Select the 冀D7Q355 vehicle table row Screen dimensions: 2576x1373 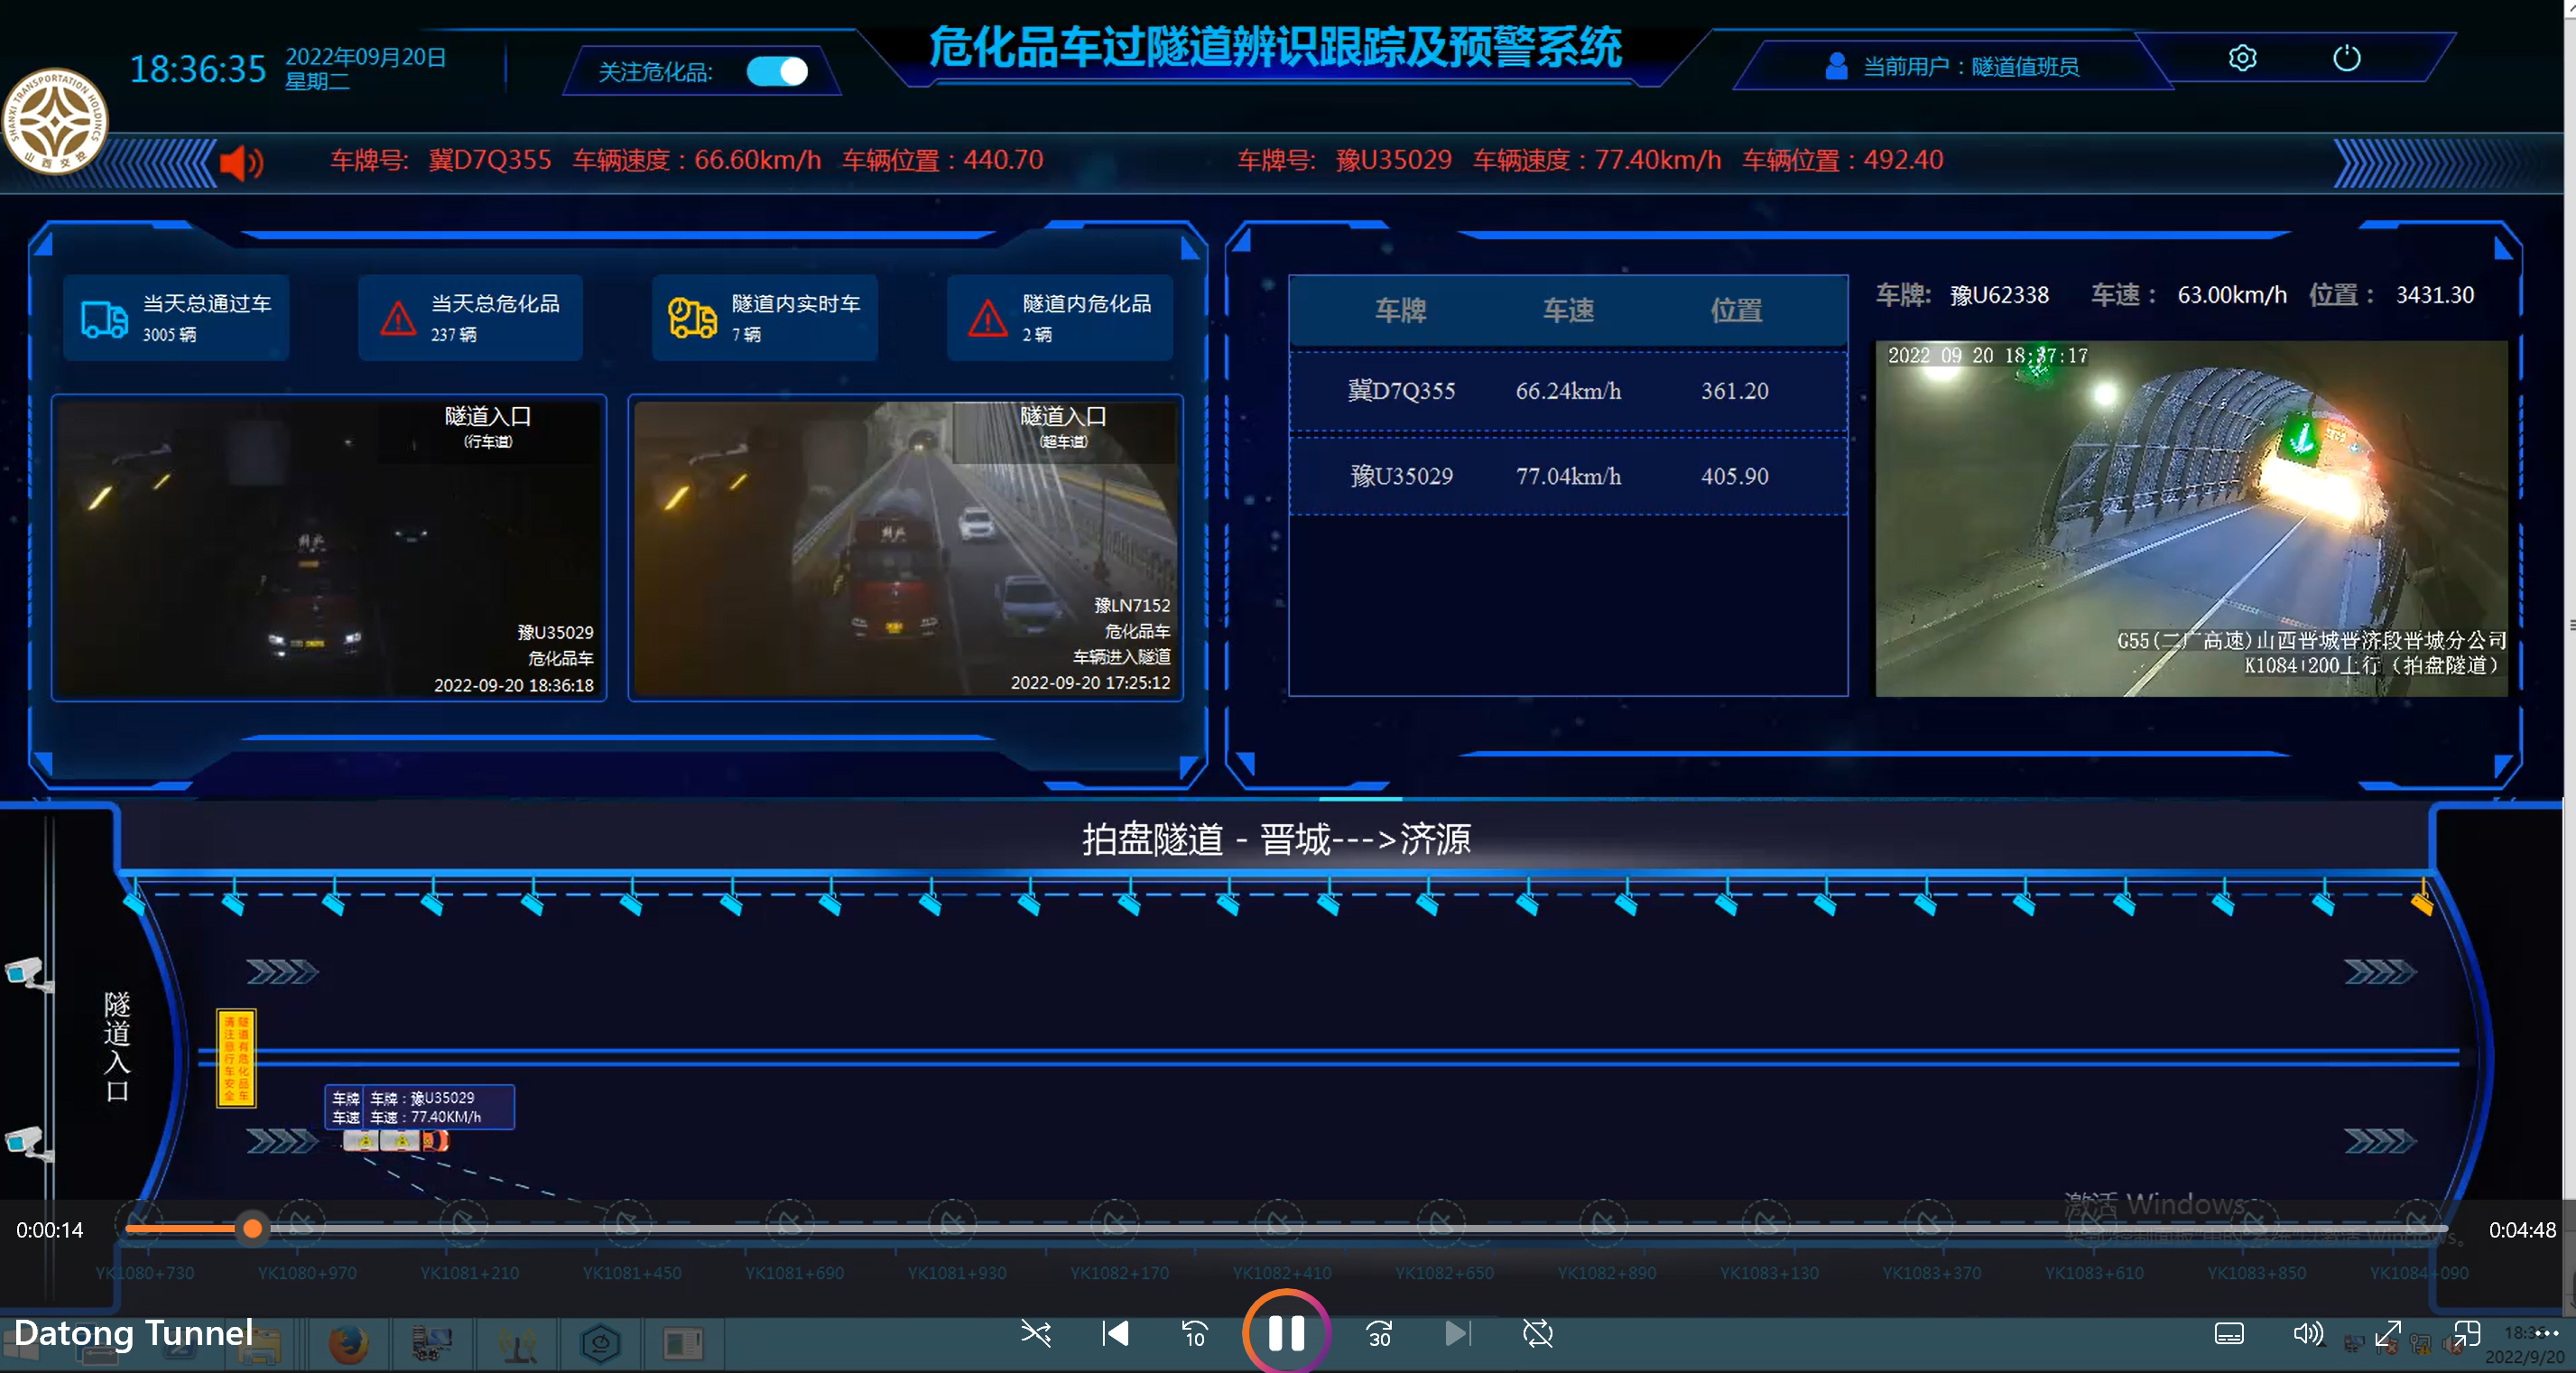pyautogui.click(x=1567, y=391)
